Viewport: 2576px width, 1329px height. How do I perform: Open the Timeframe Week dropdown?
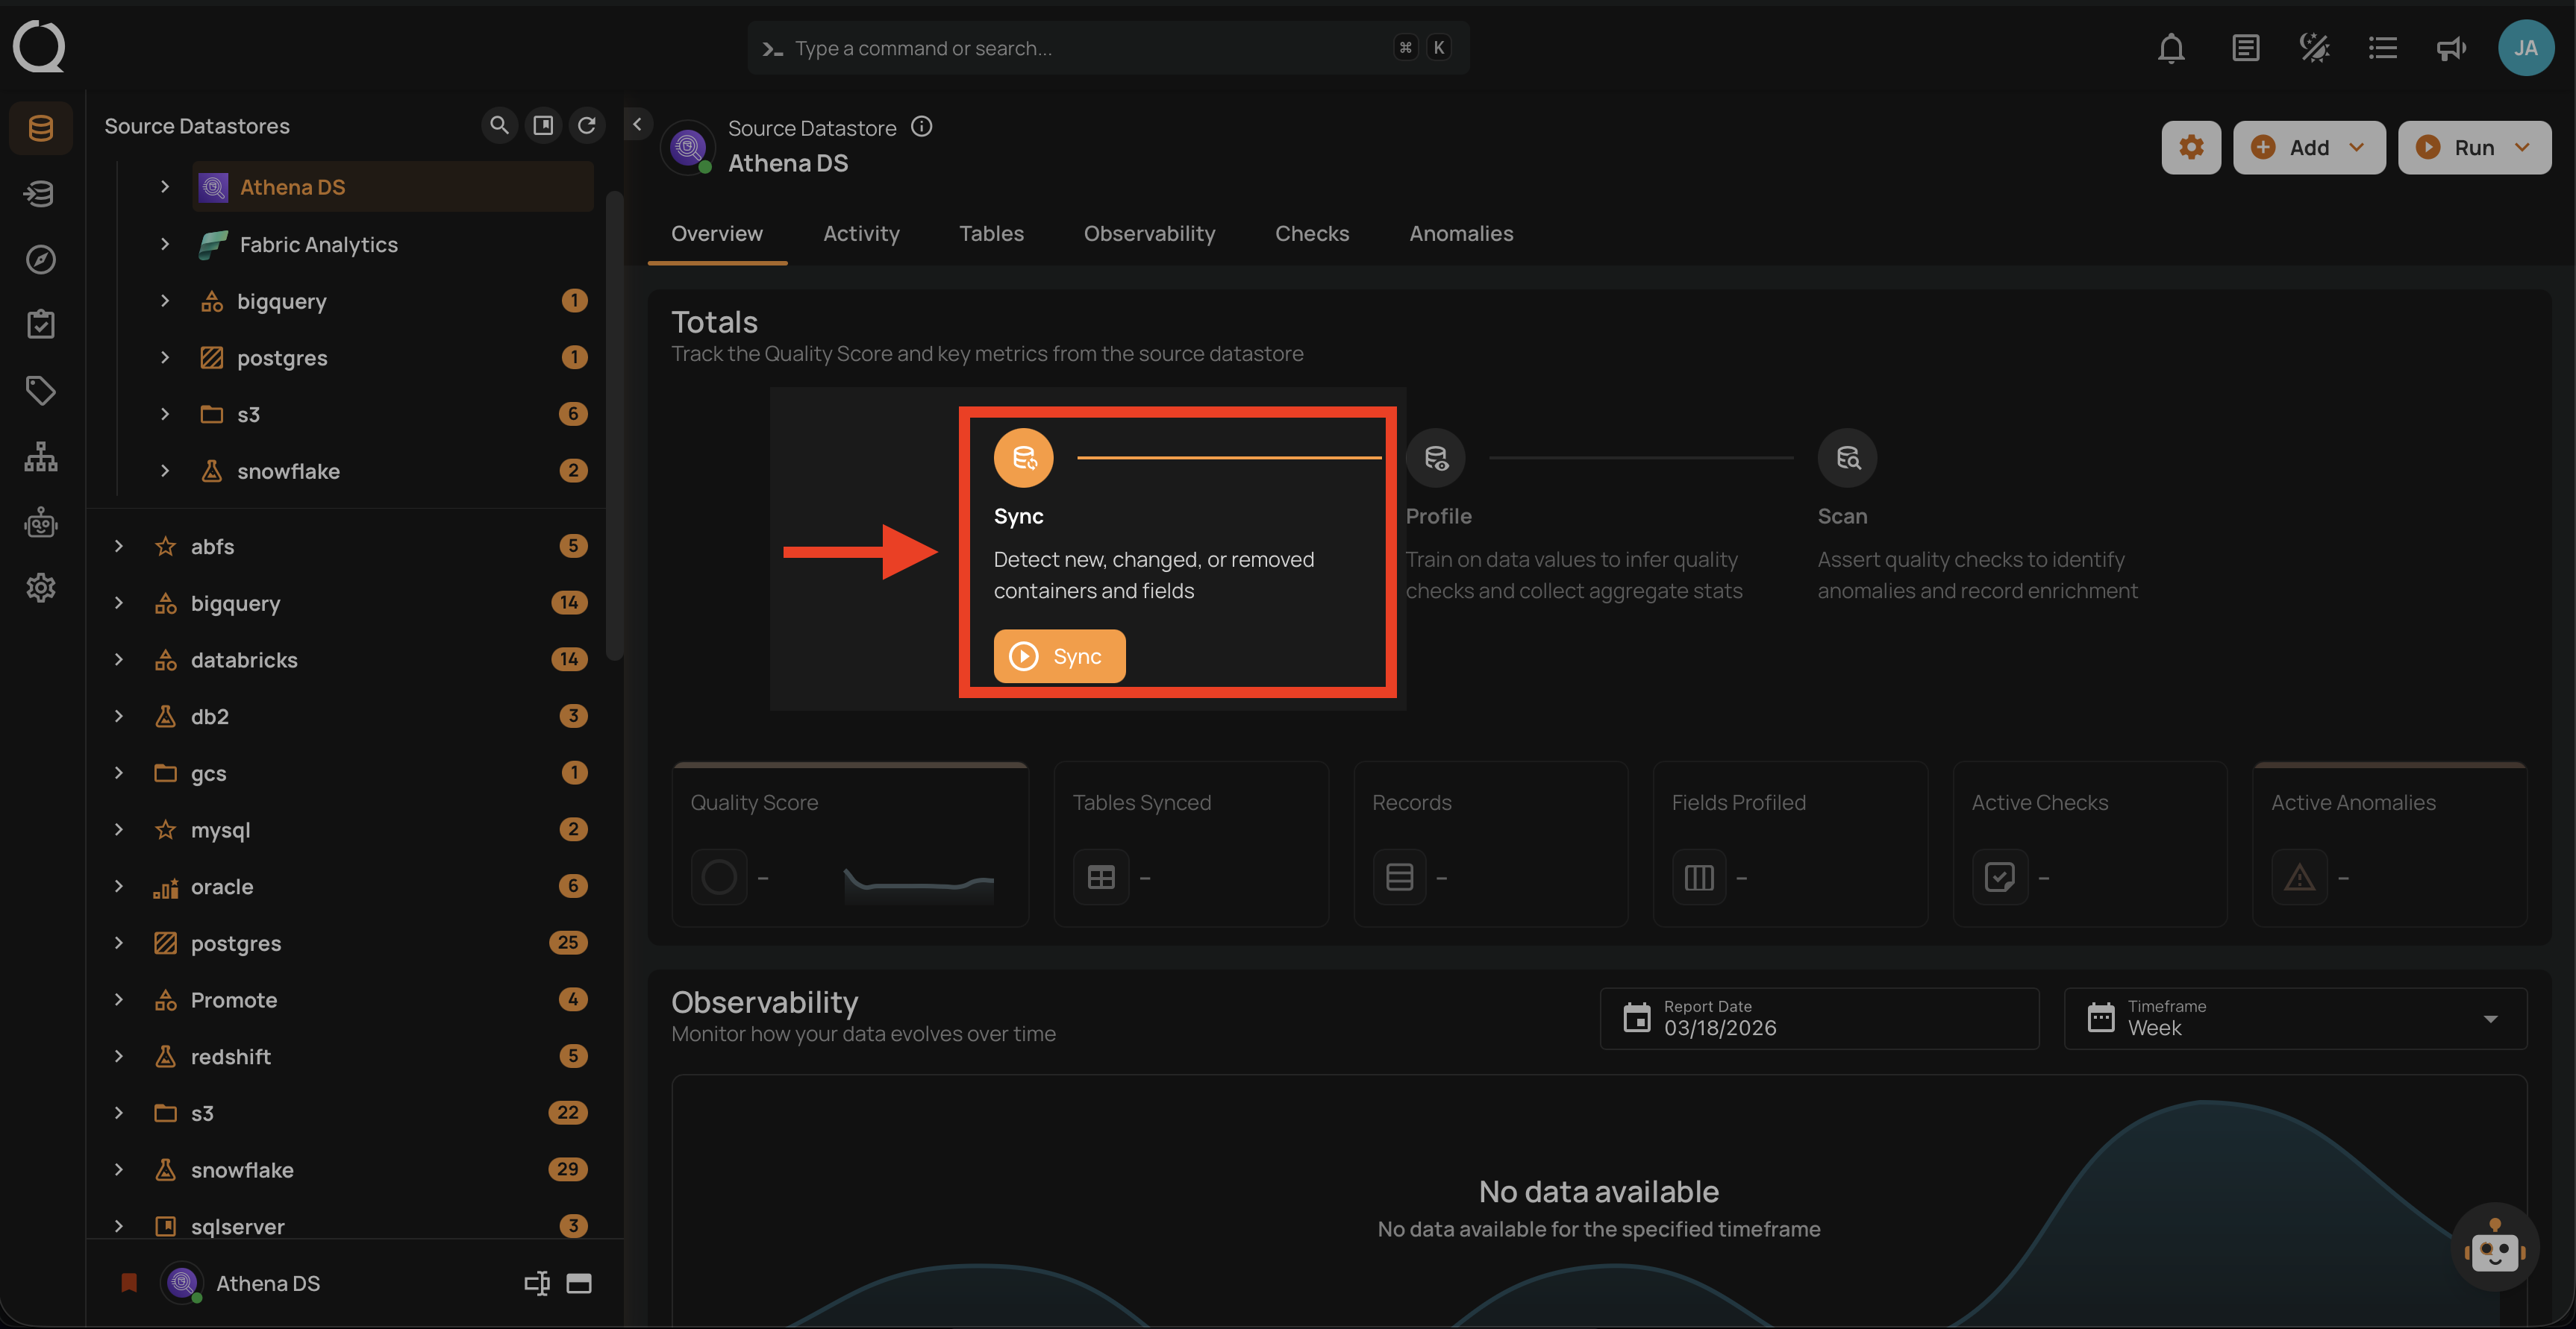pyautogui.click(x=2489, y=1018)
